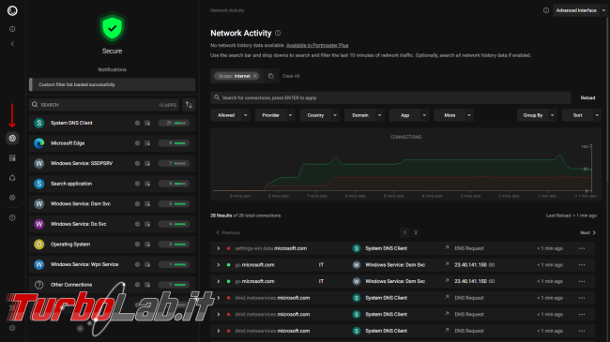Screen dimensions: 610x342
Task: Go to results page 1
Action: pos(404,232)
